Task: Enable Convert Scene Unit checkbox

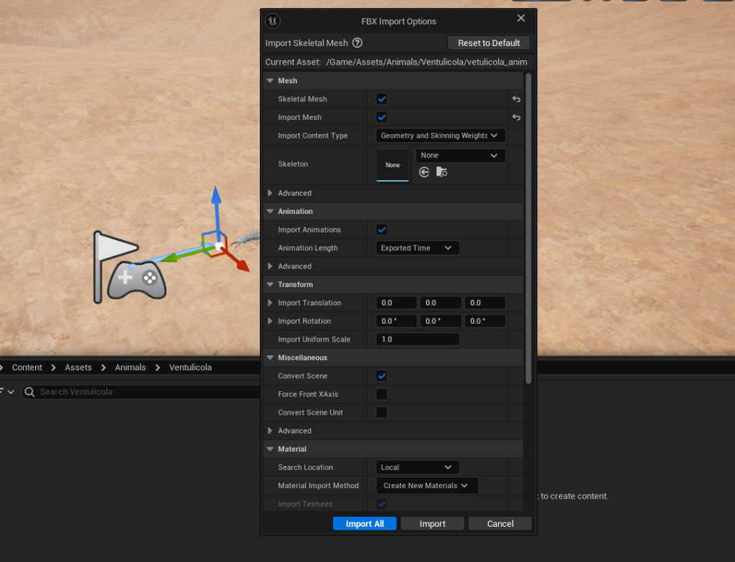Action: (x=382, y=413)
